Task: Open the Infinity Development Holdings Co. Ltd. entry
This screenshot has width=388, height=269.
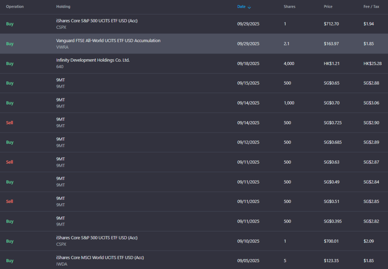Action: coord(93,60)
